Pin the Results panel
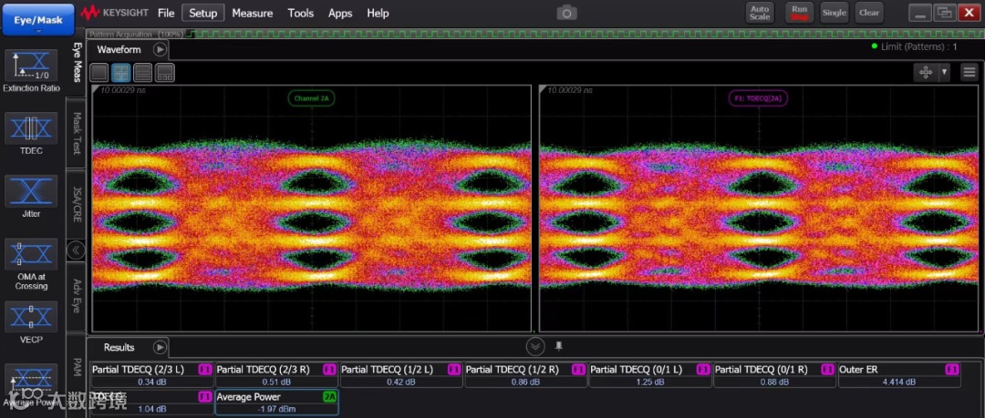 pyautogui.click(x=559, y=346)
